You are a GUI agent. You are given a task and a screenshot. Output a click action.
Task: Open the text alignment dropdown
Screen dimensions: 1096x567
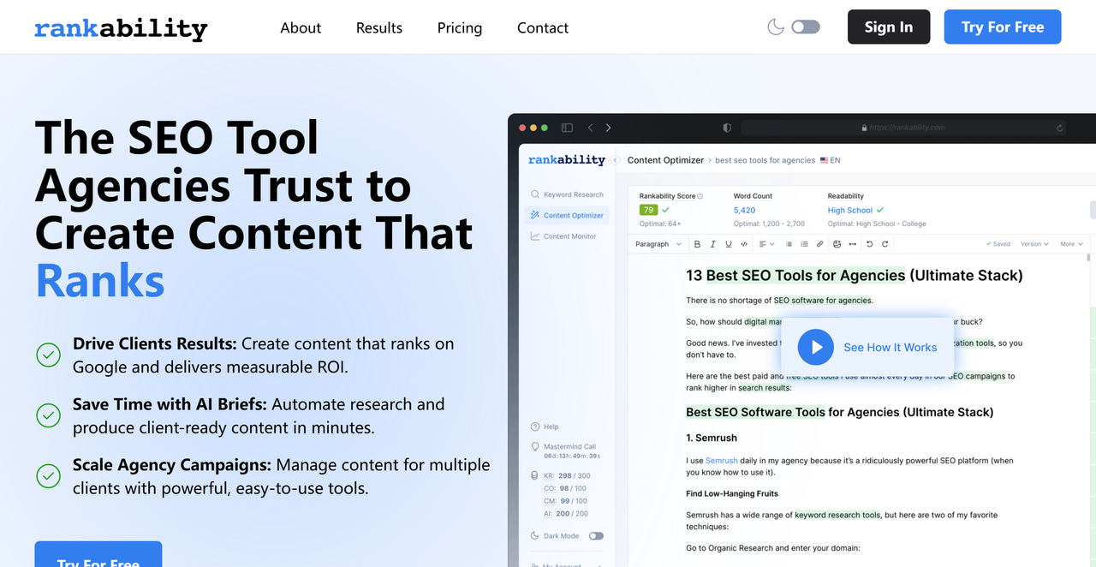[766, 244]
